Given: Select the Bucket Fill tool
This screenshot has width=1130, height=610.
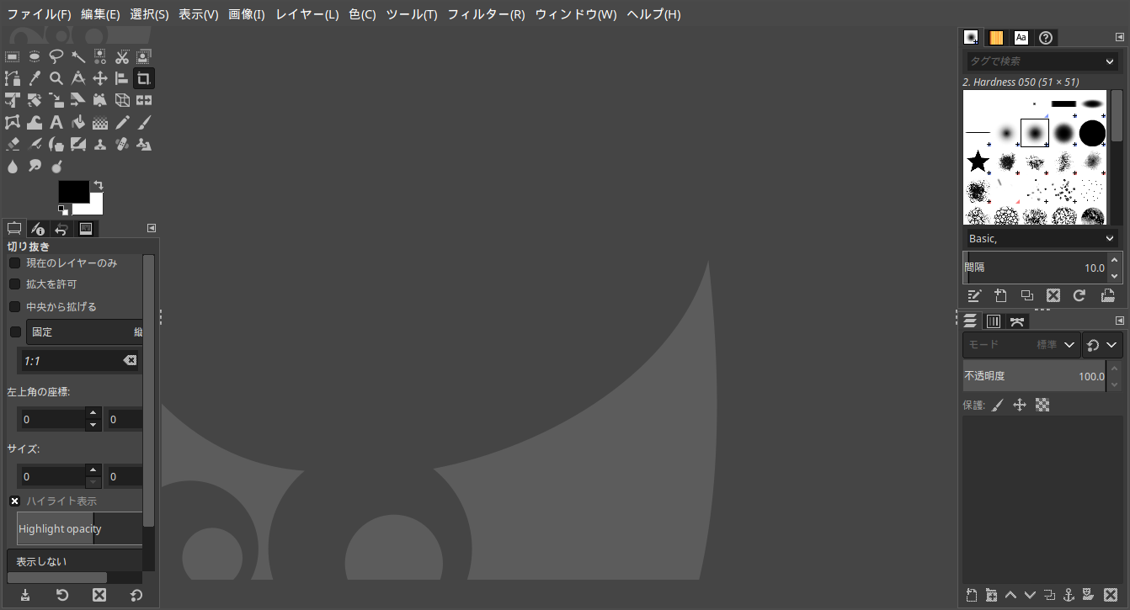Looking at the screenshot, I should pyautogui.click(x=78, y=122).
